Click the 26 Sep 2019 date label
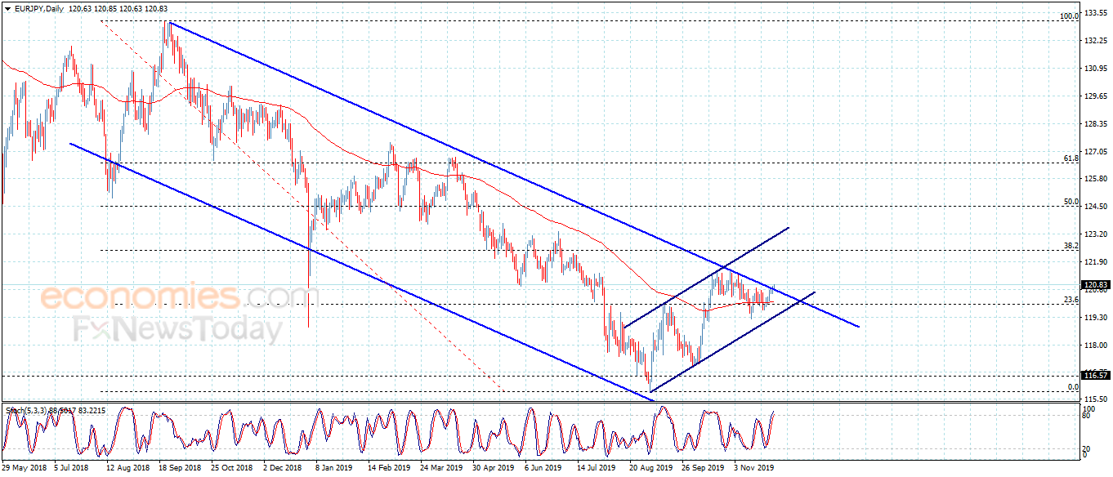 [x=703, y=469]
